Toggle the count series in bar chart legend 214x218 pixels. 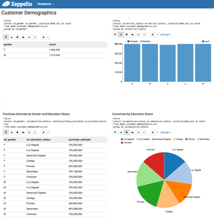(x=206, y=41)
